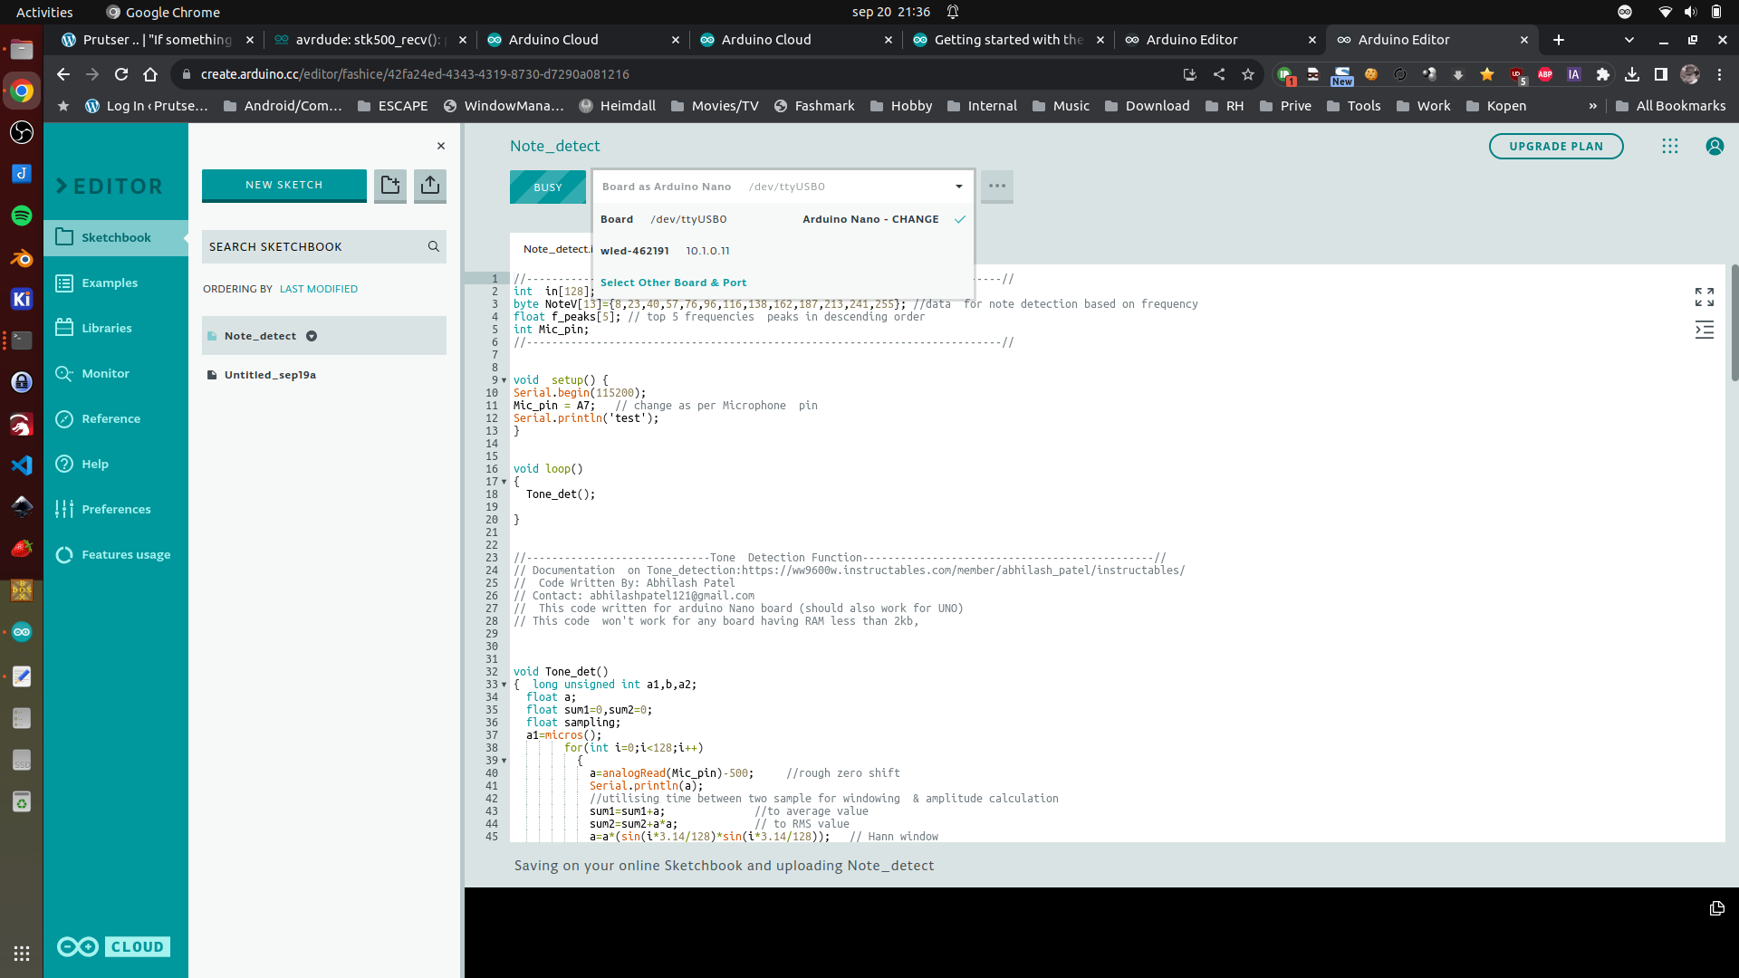The image size is (1739, 978).
Task: Click the BUSY upload status button
Action: 548,187
